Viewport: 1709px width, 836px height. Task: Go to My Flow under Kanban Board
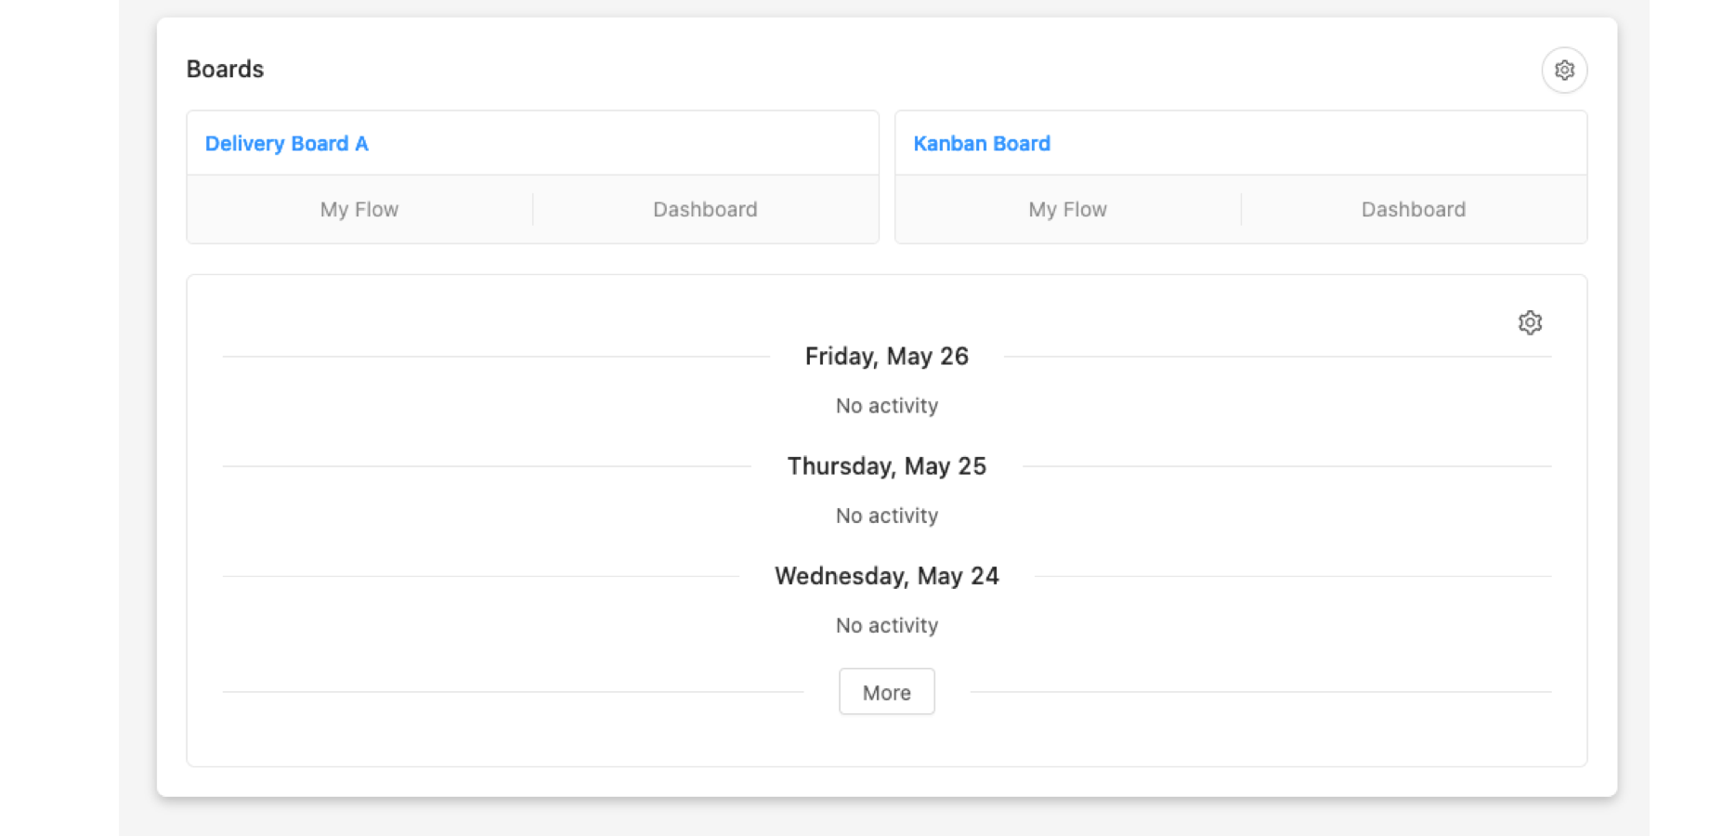coord(1067,210)
